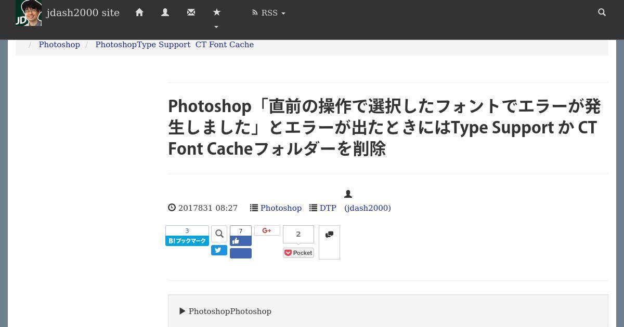Click the author person icon above jdash2000
The width and height of the screenshot is (624, 327).
(348, 194)
